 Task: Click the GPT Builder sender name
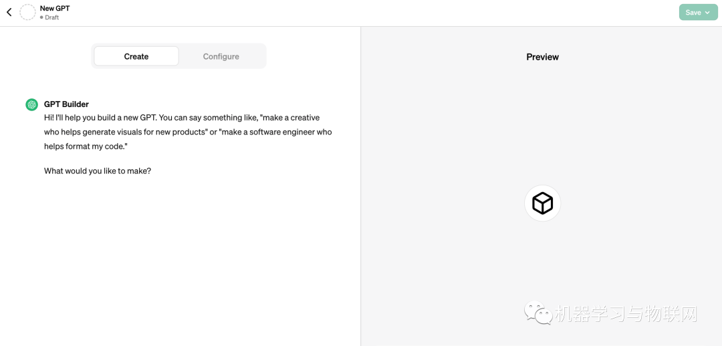[x=66, y=104]
